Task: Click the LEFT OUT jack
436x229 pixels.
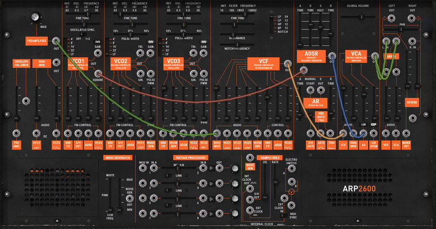Action: [x=392, y=18]
